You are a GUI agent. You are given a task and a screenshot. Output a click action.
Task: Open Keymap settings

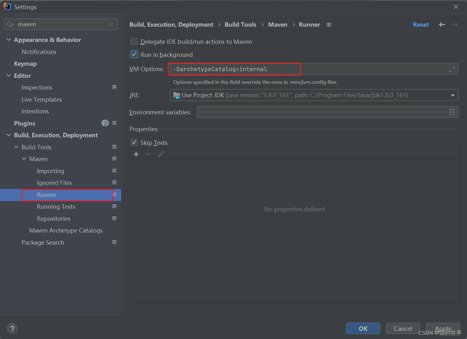tap(25, 64)
